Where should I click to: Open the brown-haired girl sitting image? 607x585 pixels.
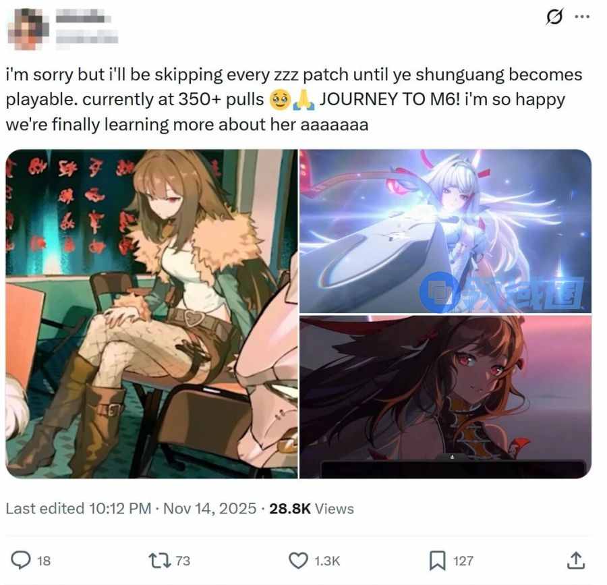click(151, 314)
